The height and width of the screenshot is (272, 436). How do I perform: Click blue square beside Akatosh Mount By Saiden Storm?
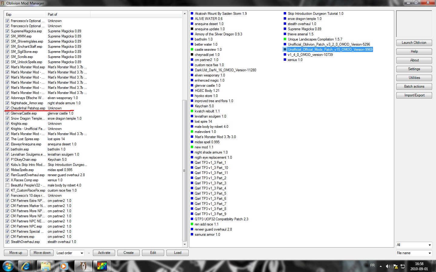(192, 14)
